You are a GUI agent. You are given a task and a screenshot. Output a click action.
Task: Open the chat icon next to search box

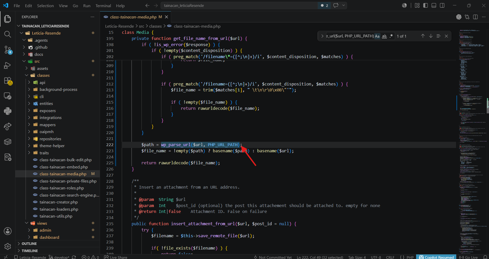[336, 5]
